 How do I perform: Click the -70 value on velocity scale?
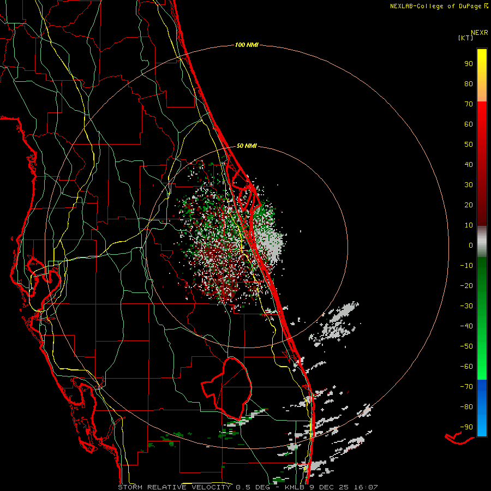coord(466,386)
